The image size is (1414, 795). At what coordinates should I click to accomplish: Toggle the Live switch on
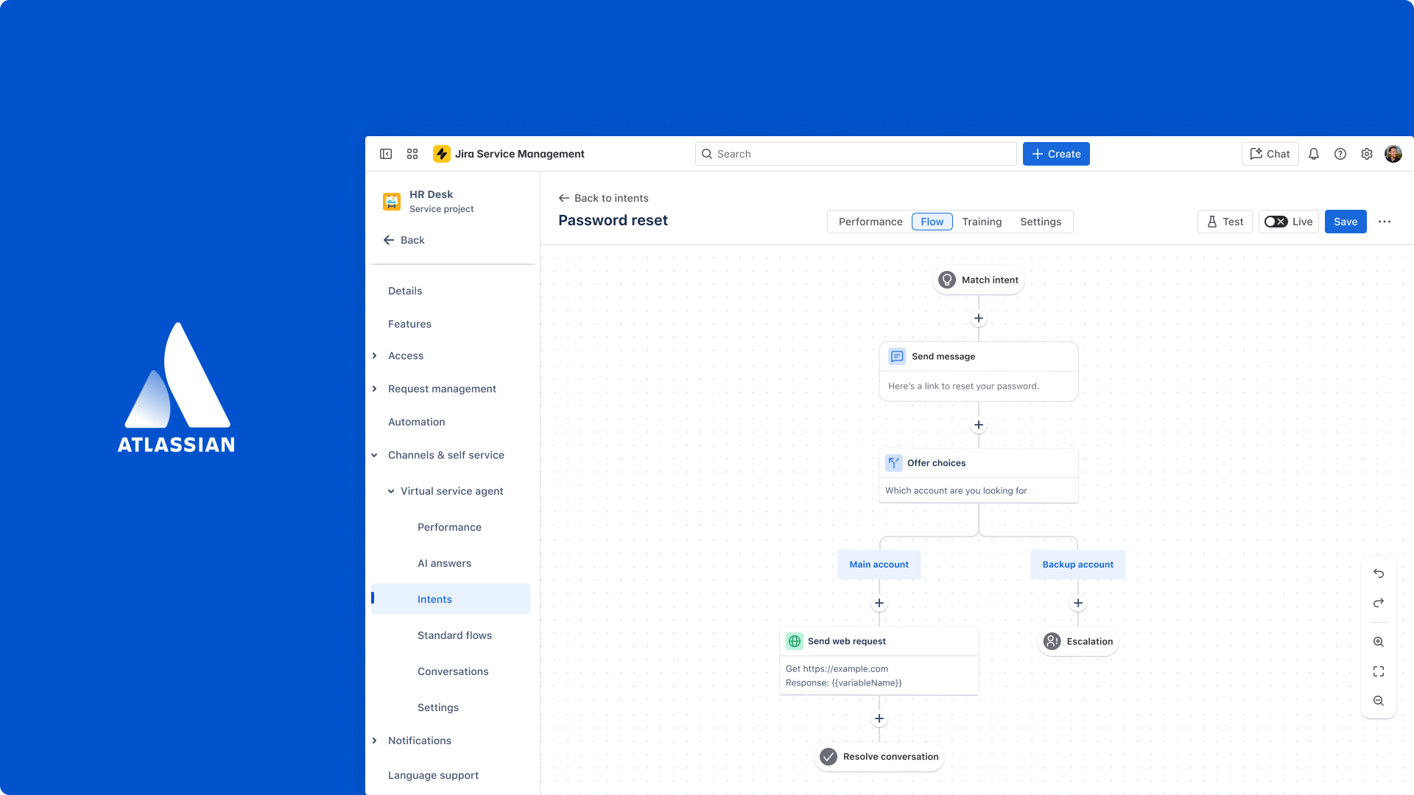pyautogui.click(x=1276, y=222)
